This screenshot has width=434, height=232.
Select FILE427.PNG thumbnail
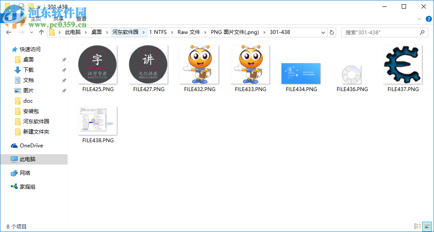[148, 64]
